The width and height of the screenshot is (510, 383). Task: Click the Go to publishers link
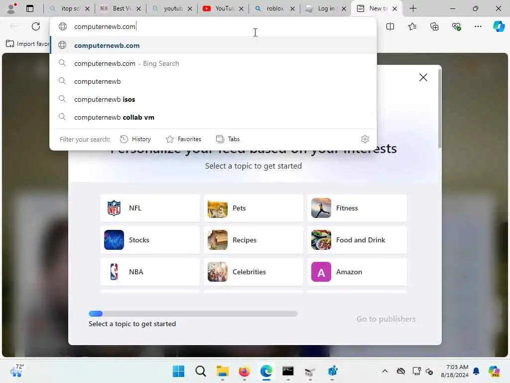tap(386, 319)
